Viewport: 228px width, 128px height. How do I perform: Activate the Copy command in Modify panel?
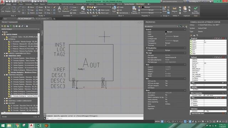click(x=31, y=10)
